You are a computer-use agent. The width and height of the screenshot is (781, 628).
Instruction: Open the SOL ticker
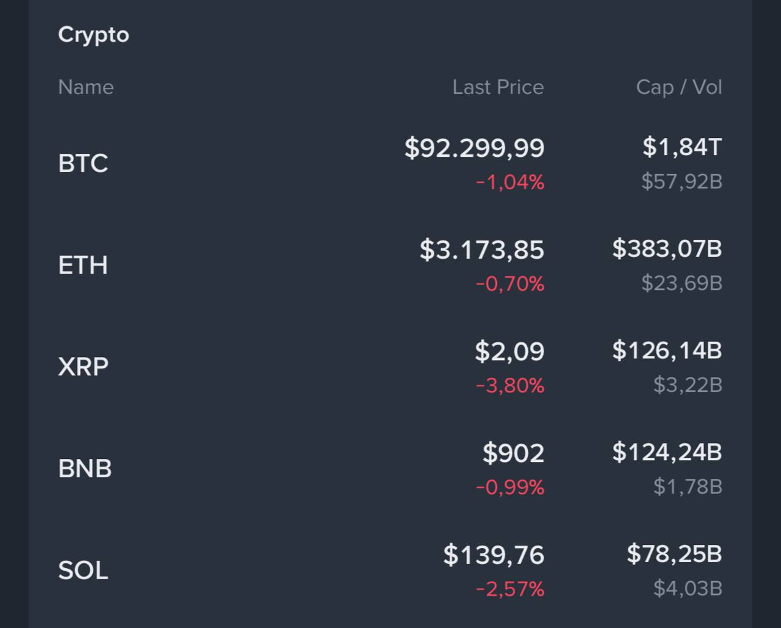click(83, 571)
